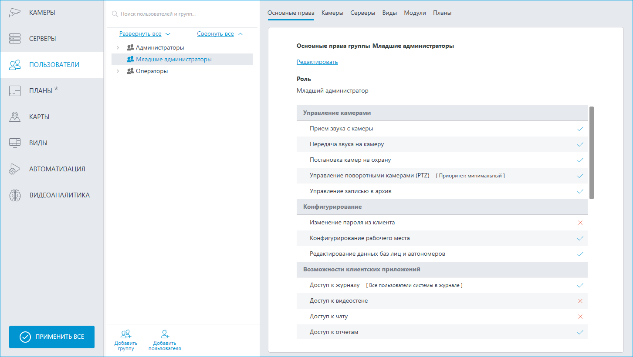This screenshot has width=633, height=357.
Task: Click the Управление камерами section header
Action: point(442,113)
